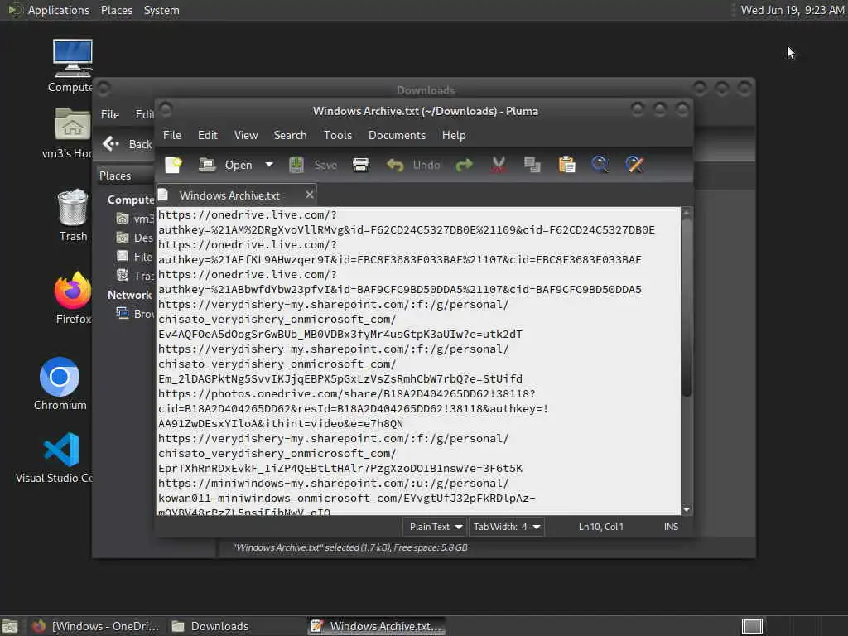Open the Documents menu
Screen dimensions: 848x636
click(x=397, y=135)
